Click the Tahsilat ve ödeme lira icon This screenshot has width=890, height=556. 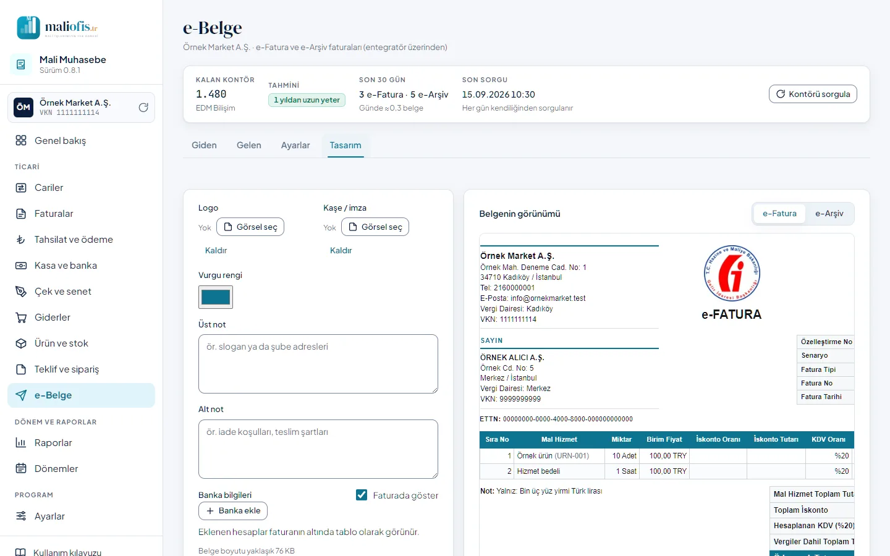21,240
